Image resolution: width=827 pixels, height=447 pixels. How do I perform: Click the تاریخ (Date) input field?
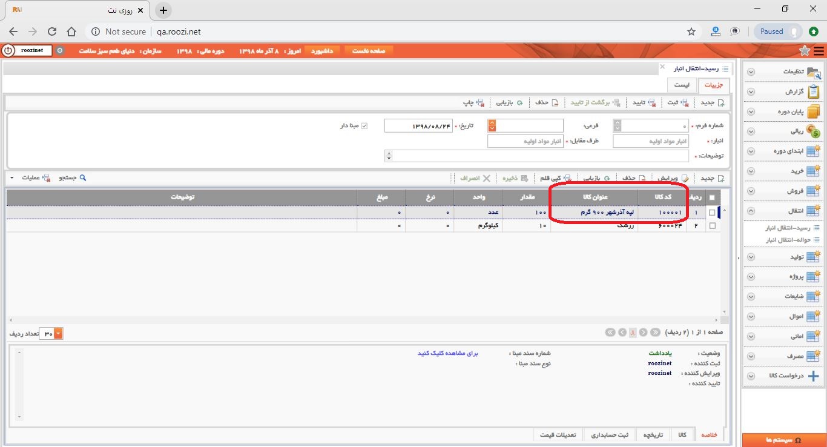pos(418,126)
